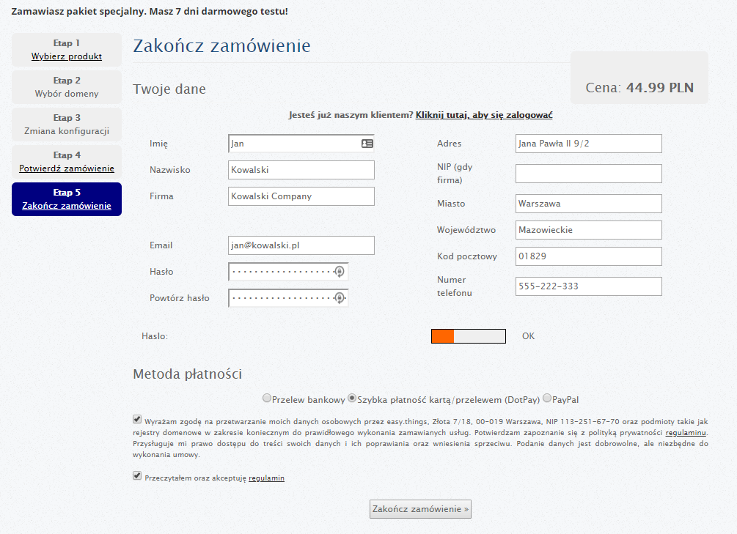Click the contact card icon in Imię field
This screenshot has height=534, width=737.
367,144
